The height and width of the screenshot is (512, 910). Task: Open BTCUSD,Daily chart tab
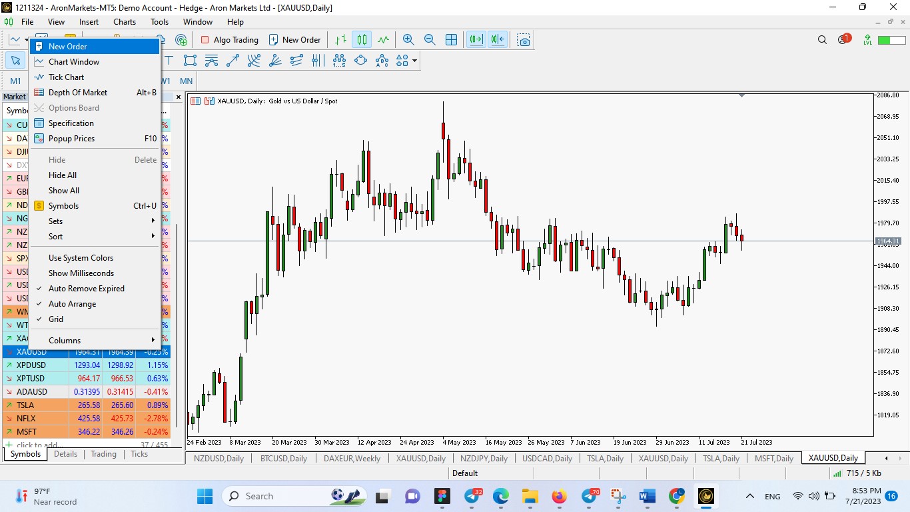point(284,458)
